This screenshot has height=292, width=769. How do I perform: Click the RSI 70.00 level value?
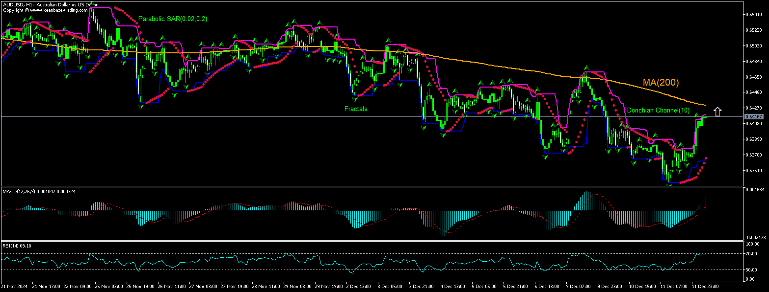point(752,253)
